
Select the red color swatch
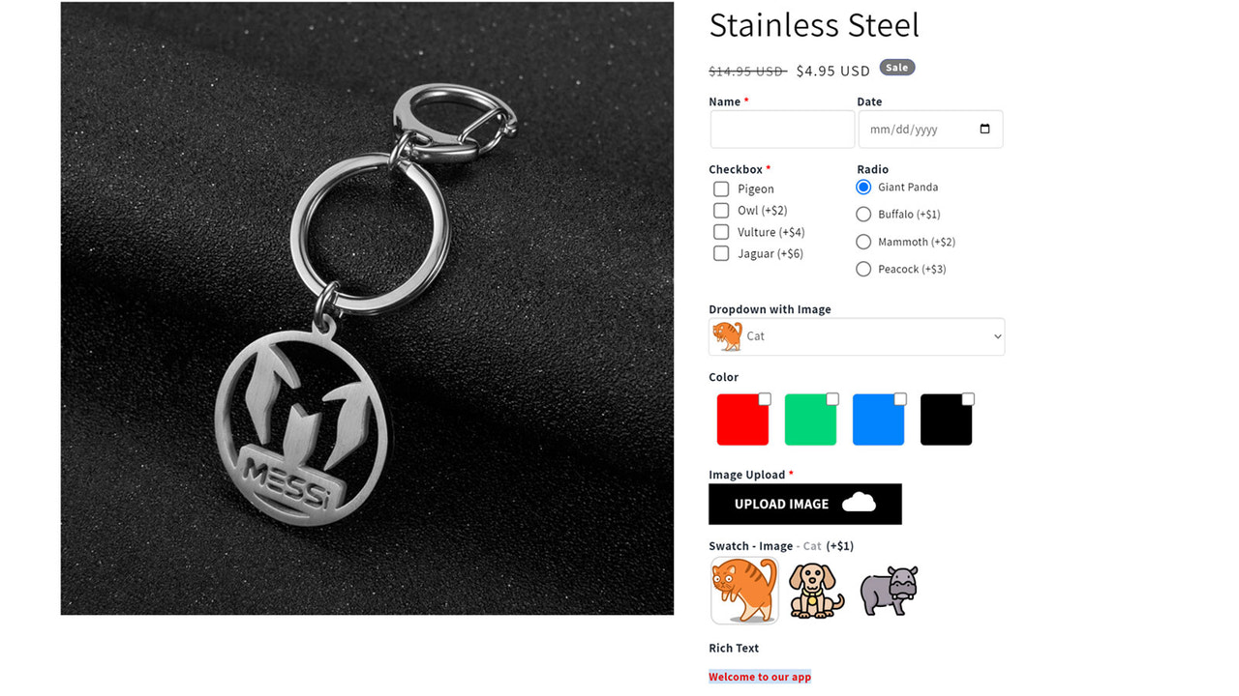pos(742,420)
